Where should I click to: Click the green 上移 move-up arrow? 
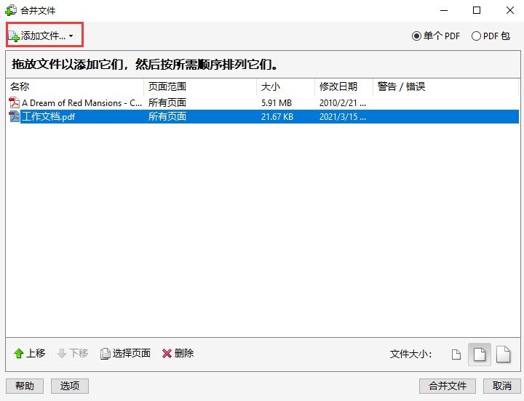click(x=19, y=354)
